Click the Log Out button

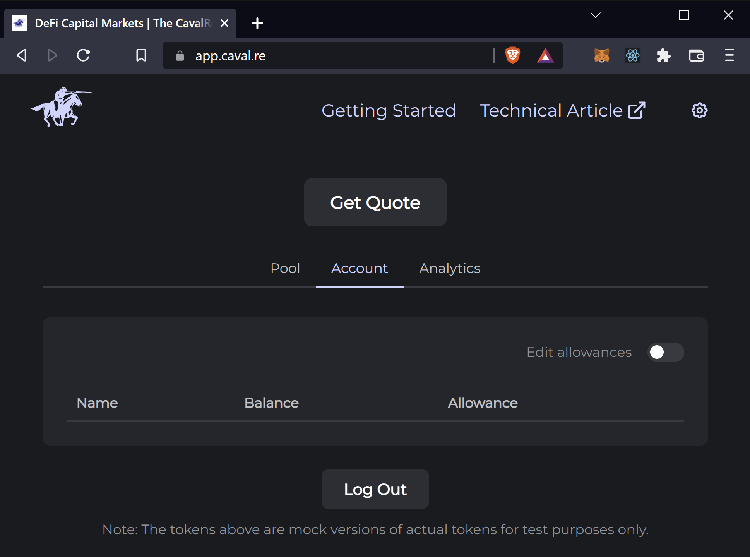click(x=375, y=489)
